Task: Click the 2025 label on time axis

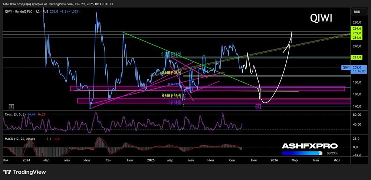Action: (151, 160)
